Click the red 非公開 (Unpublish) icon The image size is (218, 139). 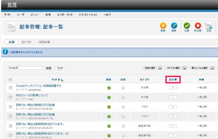(198, 26)
